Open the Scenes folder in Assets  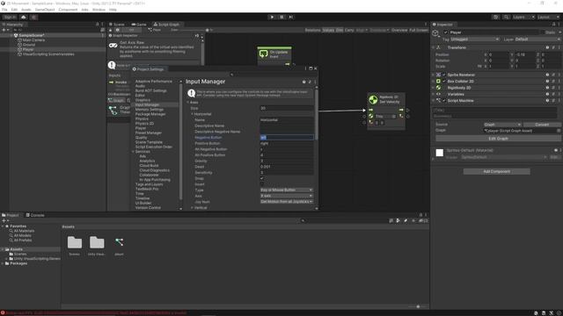[75, 243]
